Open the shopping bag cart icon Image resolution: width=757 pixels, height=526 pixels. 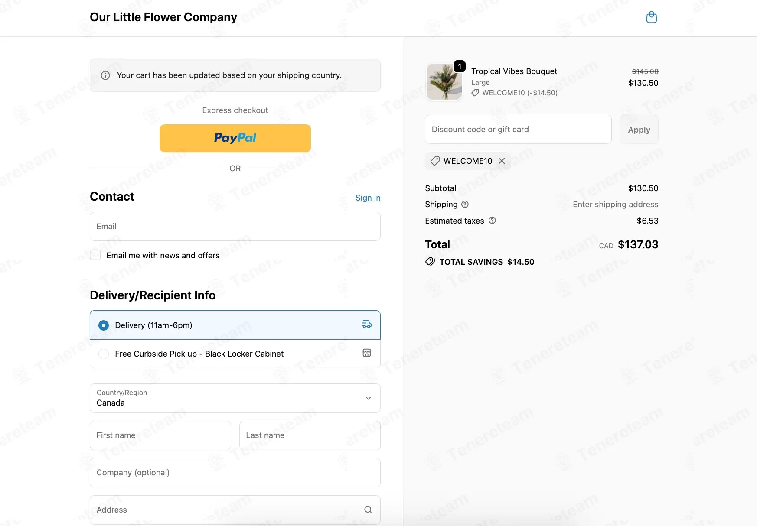[651, 17]
